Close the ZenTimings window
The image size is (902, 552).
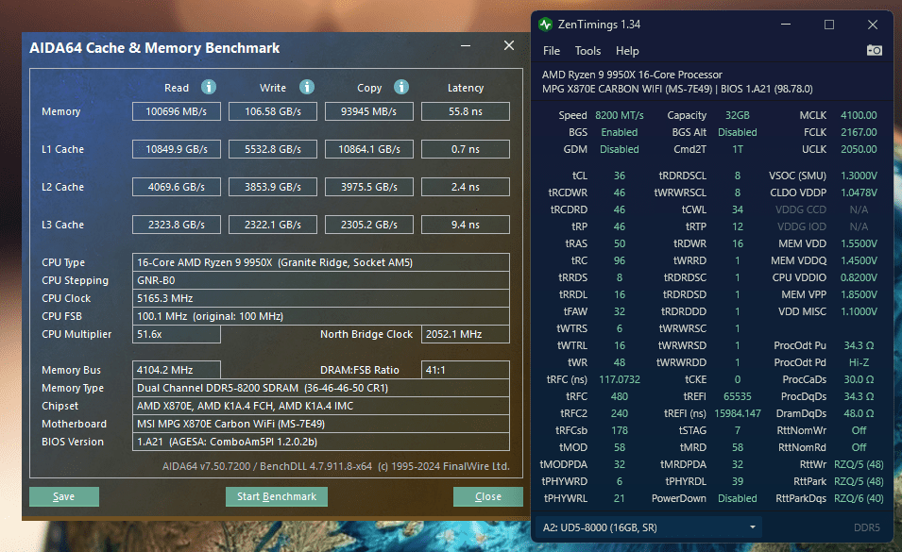coord(873,25)
